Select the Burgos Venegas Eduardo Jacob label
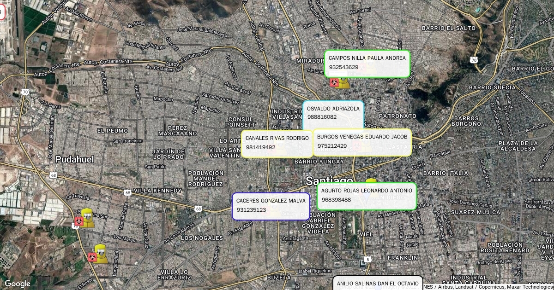Screen dimensions: 554x290 click(x=362, y=142)
